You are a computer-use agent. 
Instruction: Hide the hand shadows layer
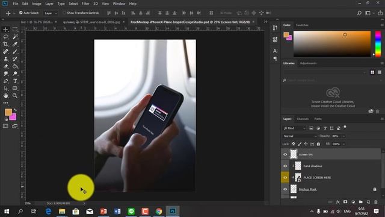click(x=285, y=166)
